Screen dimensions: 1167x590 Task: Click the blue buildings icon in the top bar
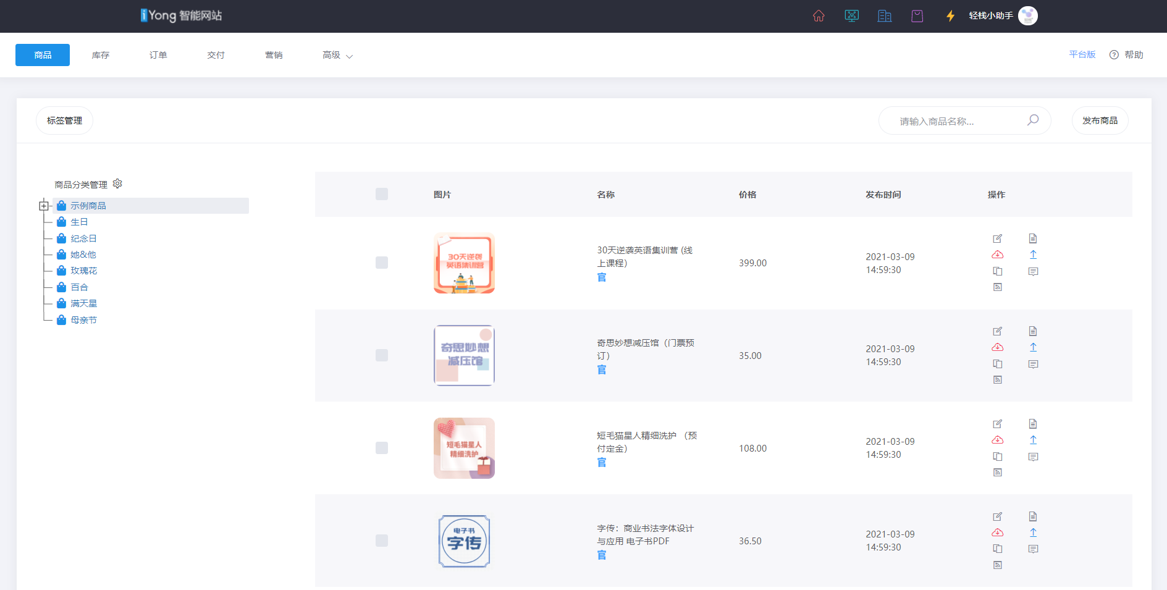[x=885, y=16]
